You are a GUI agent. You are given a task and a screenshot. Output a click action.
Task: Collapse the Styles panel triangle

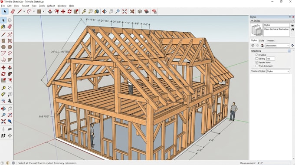point(252,21)
